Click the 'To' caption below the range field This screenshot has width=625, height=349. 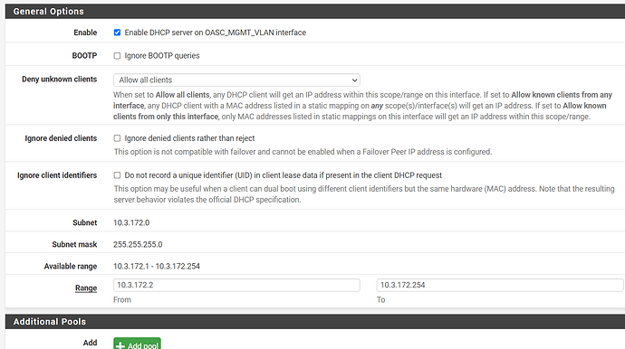click(x=381, y=299)
